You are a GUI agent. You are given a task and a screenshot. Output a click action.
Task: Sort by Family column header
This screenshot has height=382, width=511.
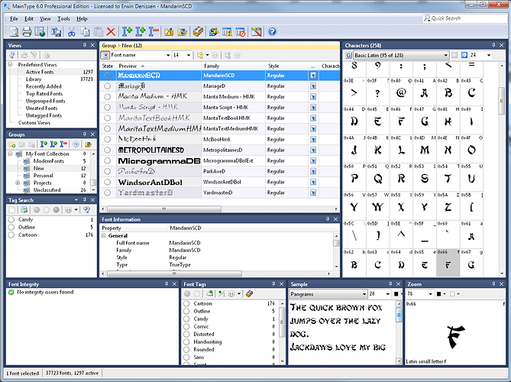pyautogui.click(x=233, y=66)
